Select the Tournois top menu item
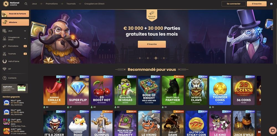Screen dimensions: 277x136 click(71, 4)
